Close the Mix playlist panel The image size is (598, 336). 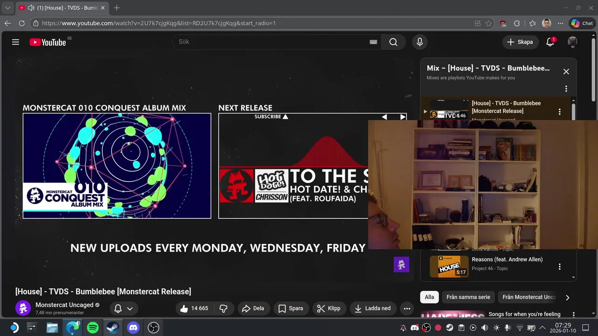coord(566,71)
